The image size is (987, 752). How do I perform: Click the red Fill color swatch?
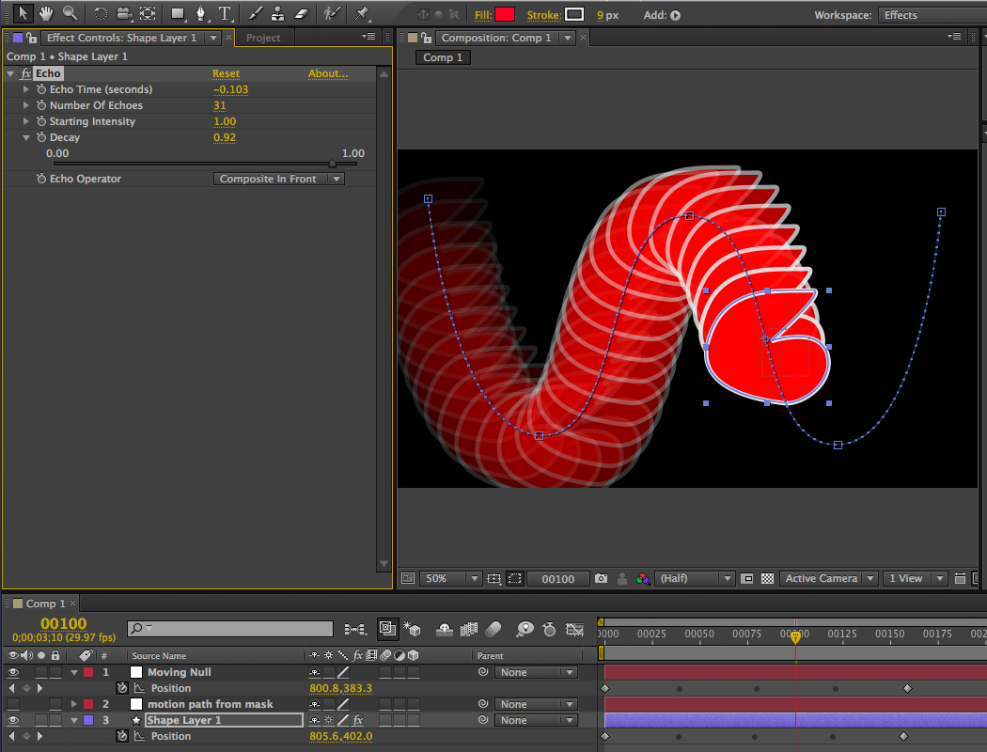coord(505,15)
